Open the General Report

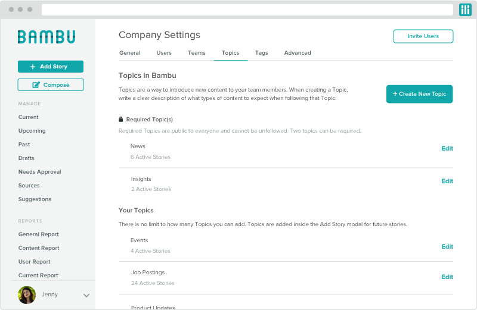click(39, 234)
